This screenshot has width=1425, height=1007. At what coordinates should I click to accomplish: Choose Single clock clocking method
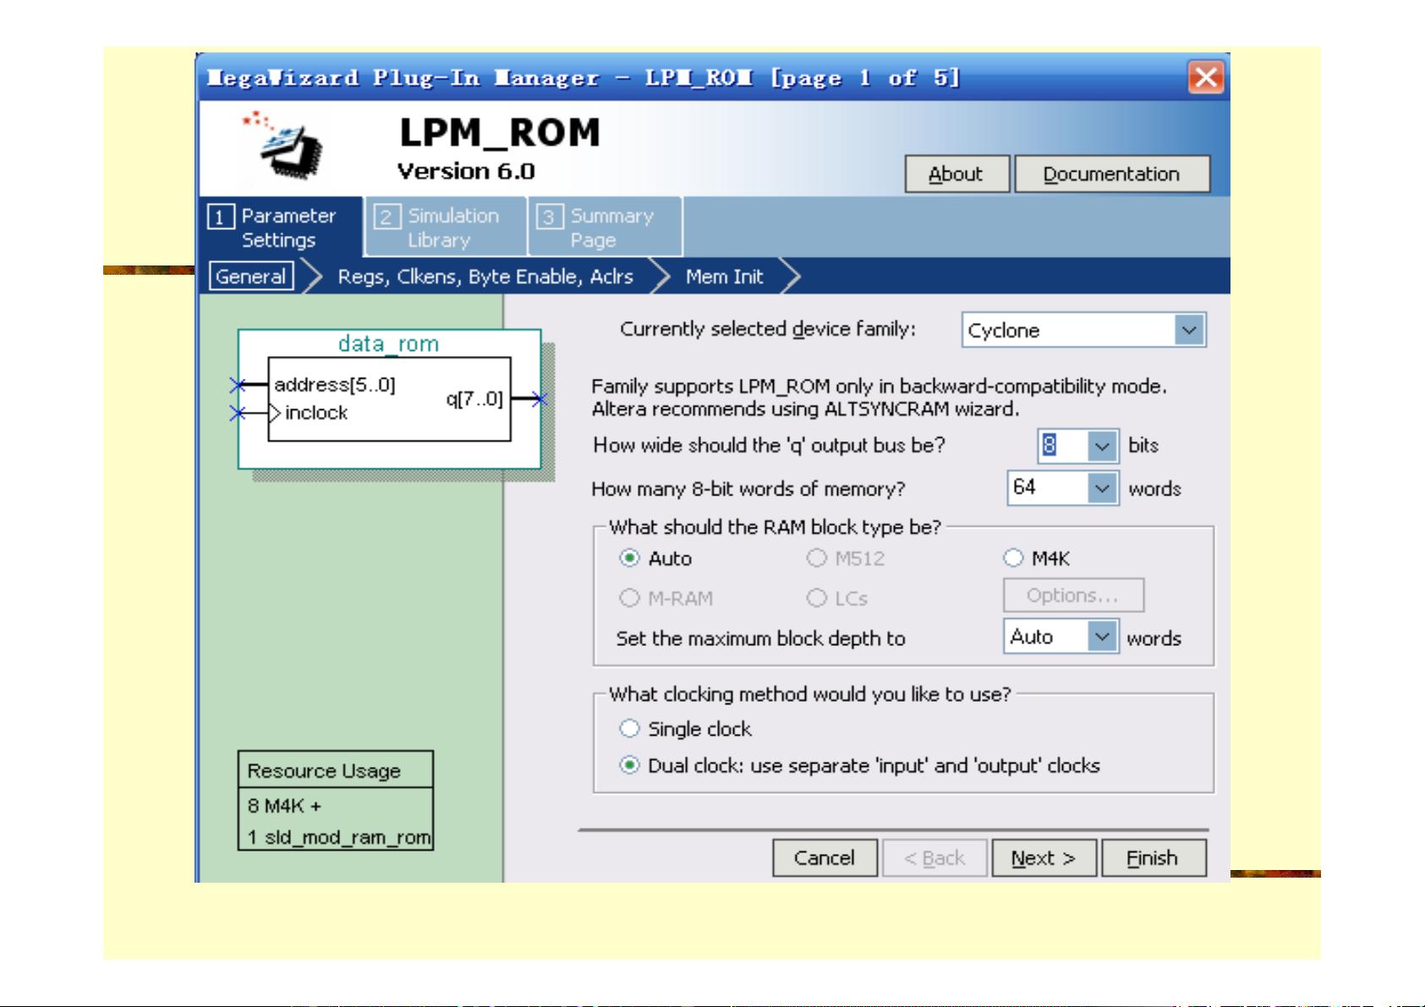point(630,729)
